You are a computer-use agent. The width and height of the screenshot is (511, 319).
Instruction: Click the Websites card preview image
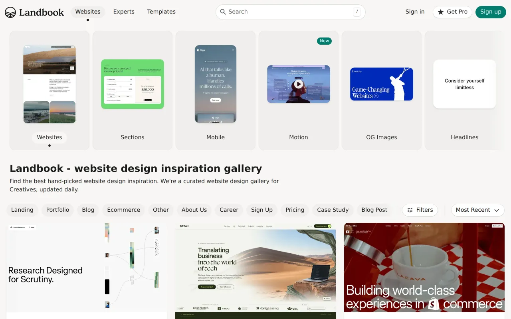coord(50,84)
